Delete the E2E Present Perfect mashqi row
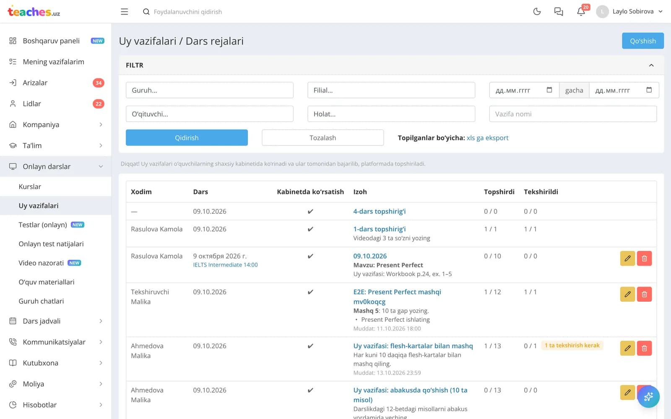The width and height of the screenshot is (671, 419). (x=644, y=294)
